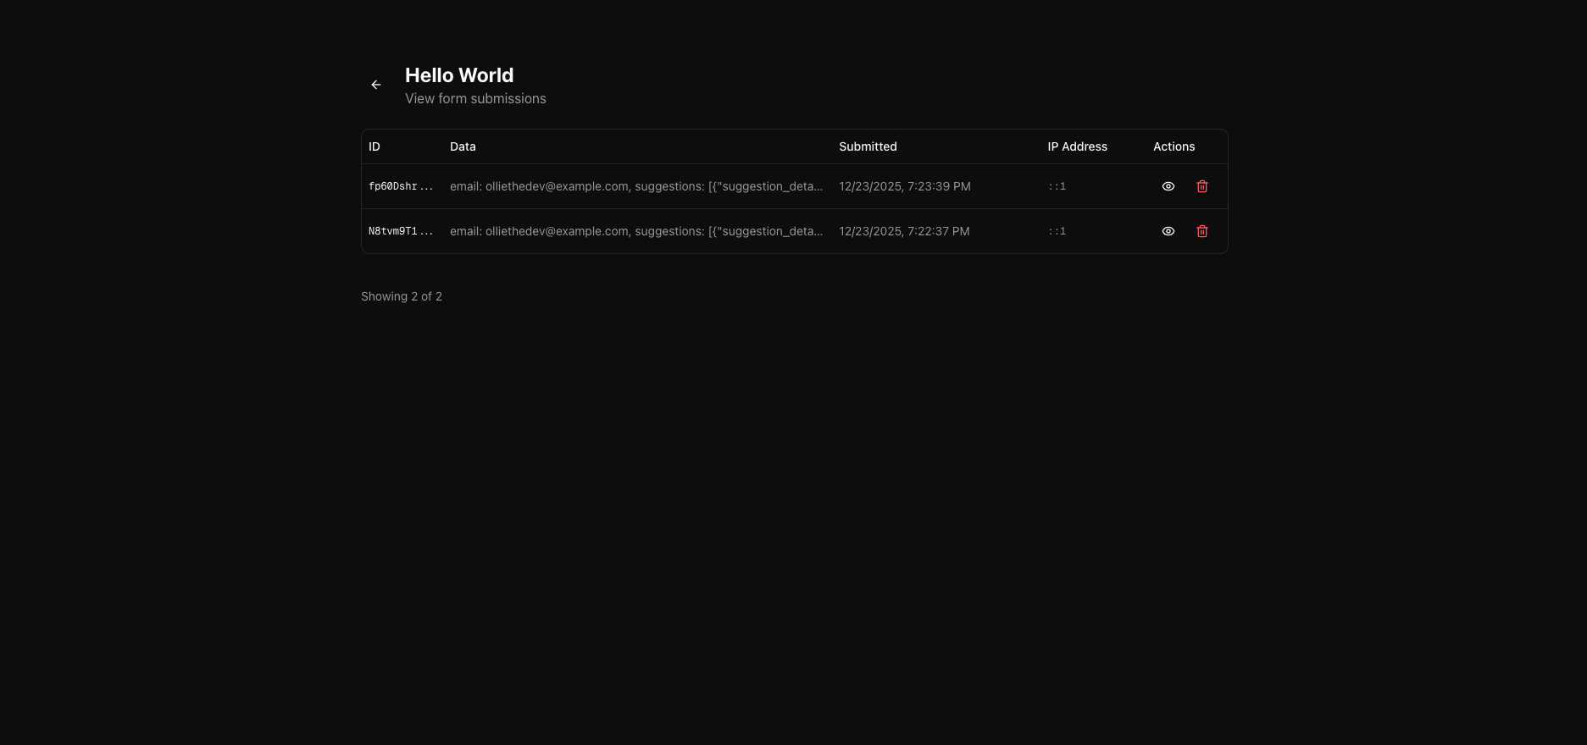Screen dimensions: 1587x745
Task: Click the IP Address column header
Action: coord(1077,146)
